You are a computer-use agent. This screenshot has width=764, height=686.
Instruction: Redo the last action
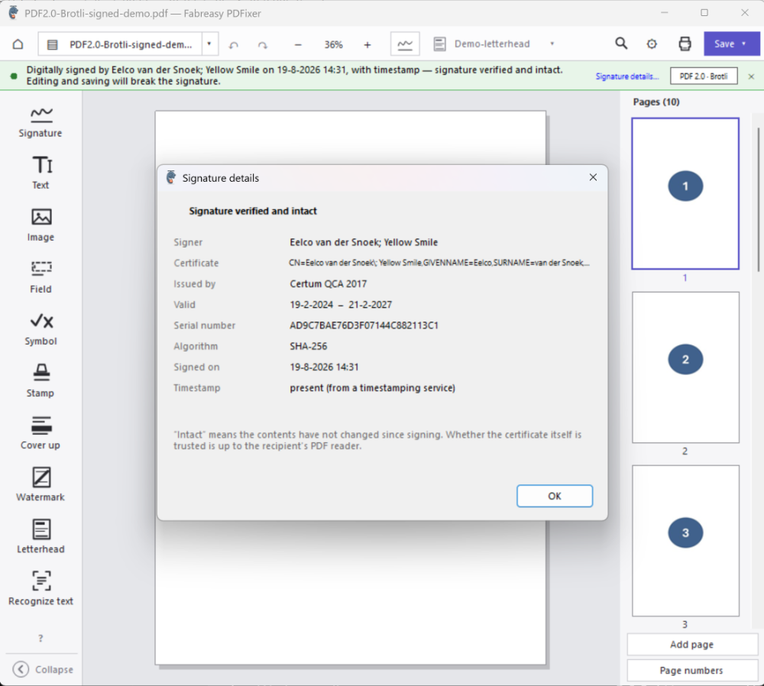click(x=263, y=45)
